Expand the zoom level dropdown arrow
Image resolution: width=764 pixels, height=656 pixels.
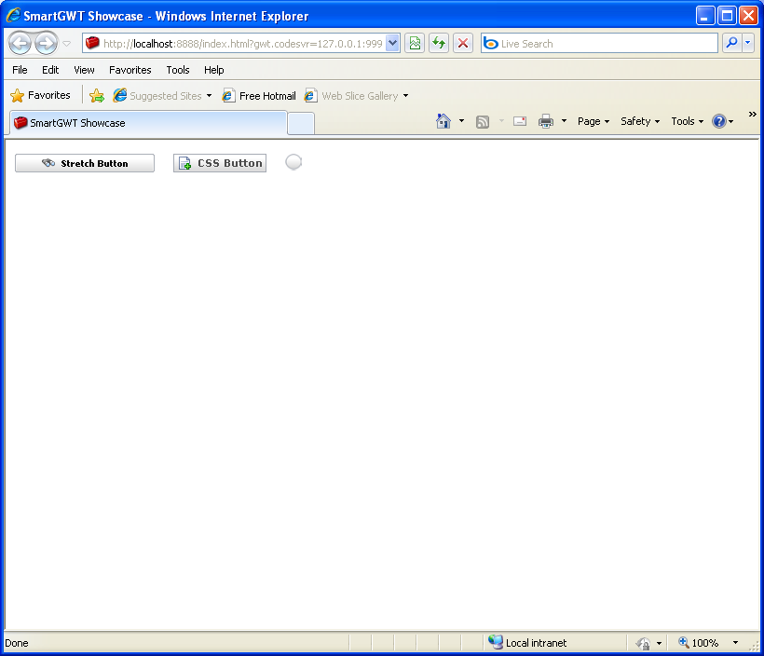pos(735,643)
